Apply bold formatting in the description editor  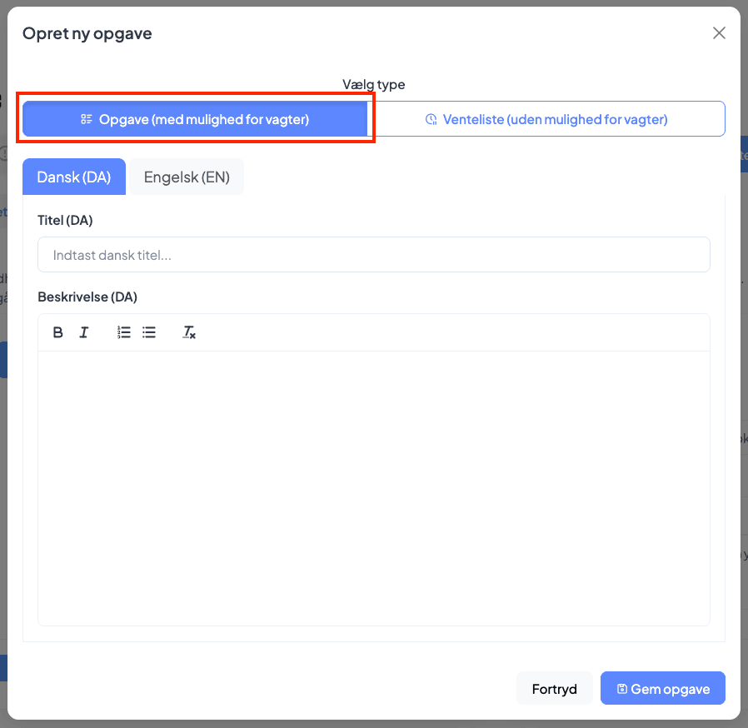[57, 332]
